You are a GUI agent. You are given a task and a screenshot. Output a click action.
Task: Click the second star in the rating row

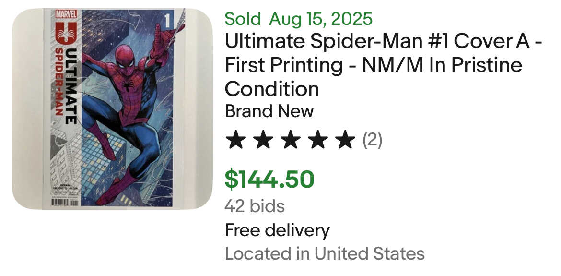point(263,140)
